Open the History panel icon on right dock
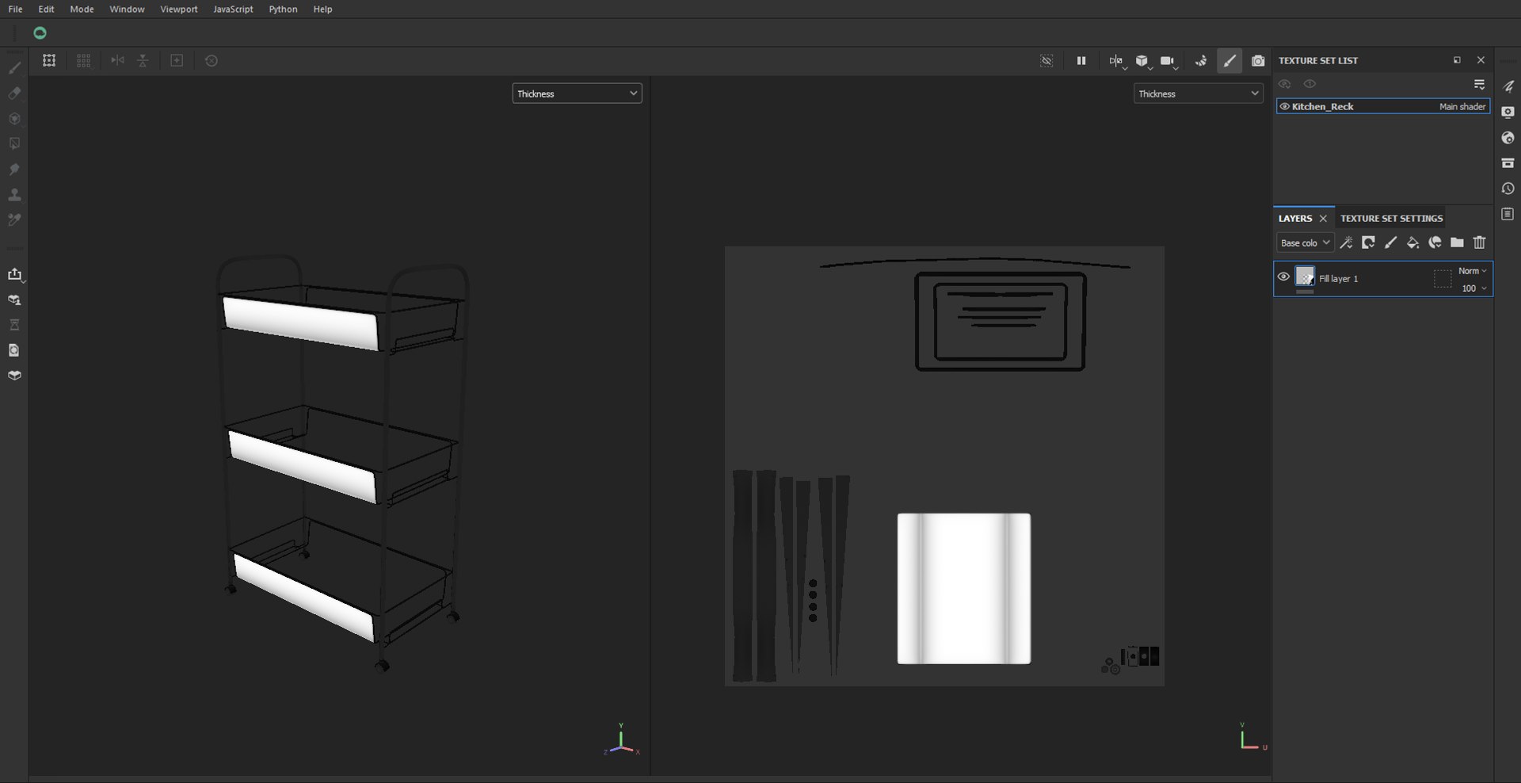The height and width of the screenshot is (783, 1521). pyautogui.click(x=1508, y=189)
